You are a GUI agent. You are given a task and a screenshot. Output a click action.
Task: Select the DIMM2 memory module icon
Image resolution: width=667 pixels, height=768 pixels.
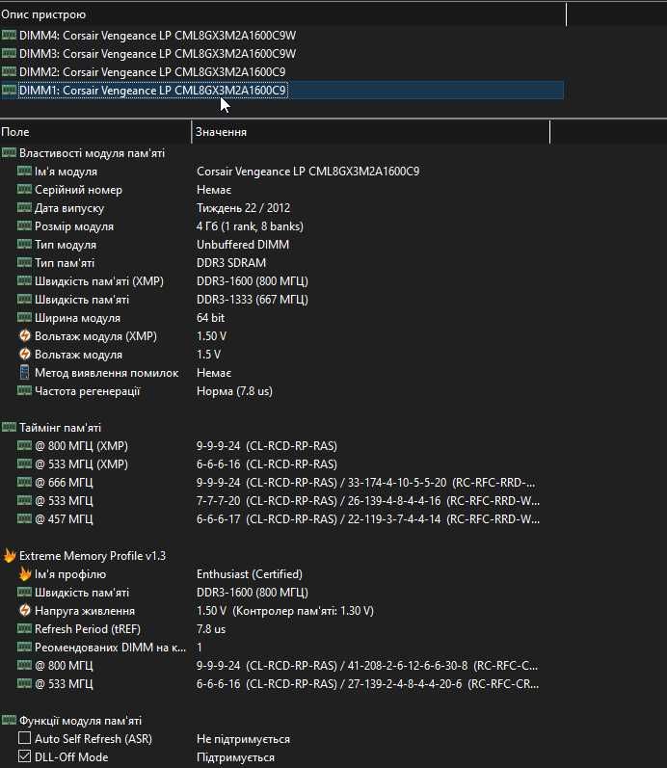pyautogui.click(x=9, y=71)
